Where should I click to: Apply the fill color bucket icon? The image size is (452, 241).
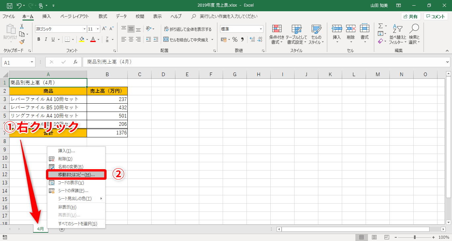coord(82,39)
